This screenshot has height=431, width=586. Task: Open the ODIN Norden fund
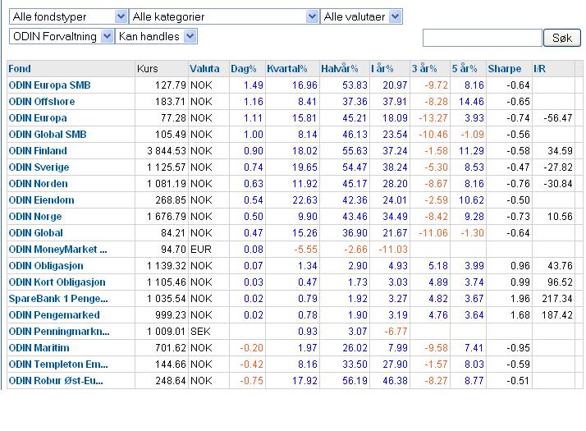(38, 184)
